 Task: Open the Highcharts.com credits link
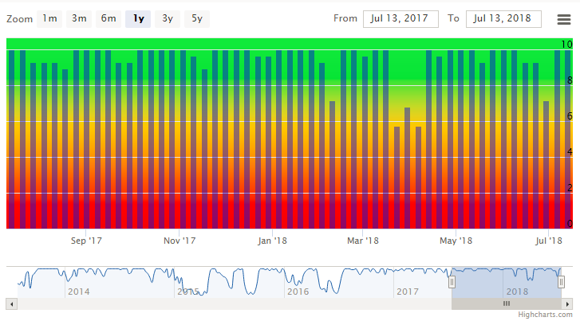pos(545,315)
